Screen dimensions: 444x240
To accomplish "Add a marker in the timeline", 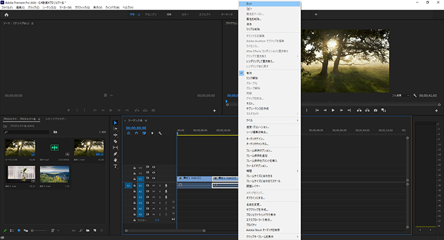I will [x=152, y=133].
